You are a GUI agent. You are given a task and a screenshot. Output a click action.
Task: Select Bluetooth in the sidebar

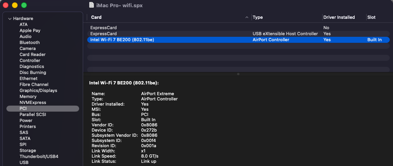point(30,43)
